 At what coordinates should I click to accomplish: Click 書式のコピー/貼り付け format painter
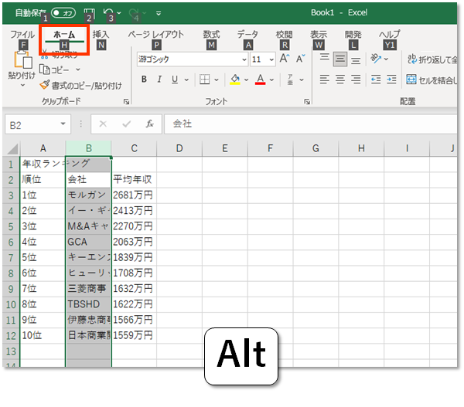80,86
